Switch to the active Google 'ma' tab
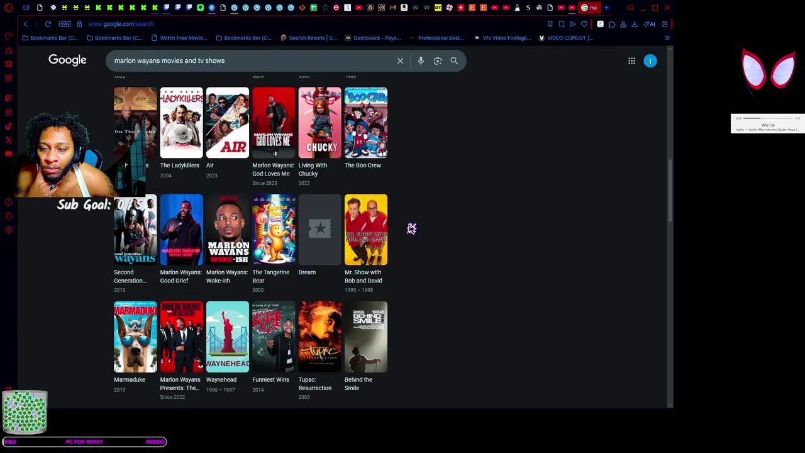The height and width of the screenshot is (453, 805). pos(589,8)
